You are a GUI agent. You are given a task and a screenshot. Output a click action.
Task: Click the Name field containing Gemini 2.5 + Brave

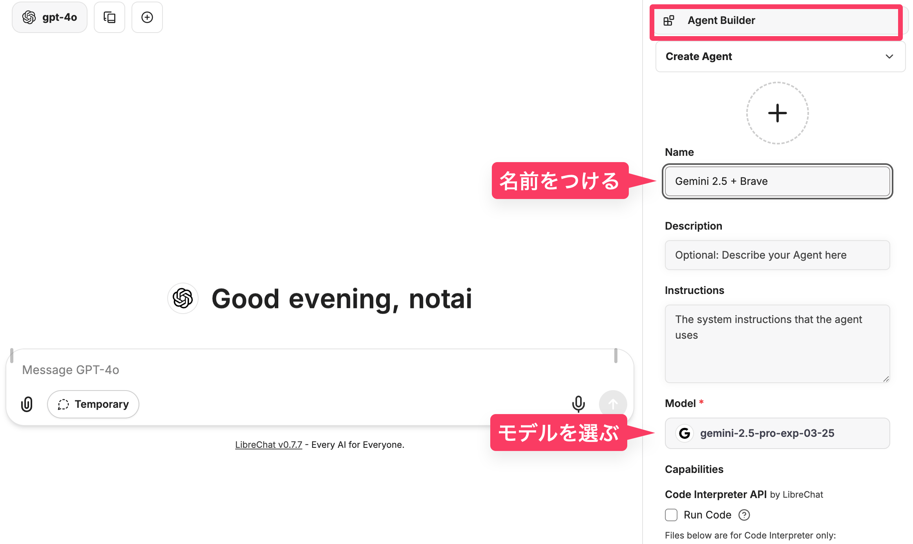(777, 181)
